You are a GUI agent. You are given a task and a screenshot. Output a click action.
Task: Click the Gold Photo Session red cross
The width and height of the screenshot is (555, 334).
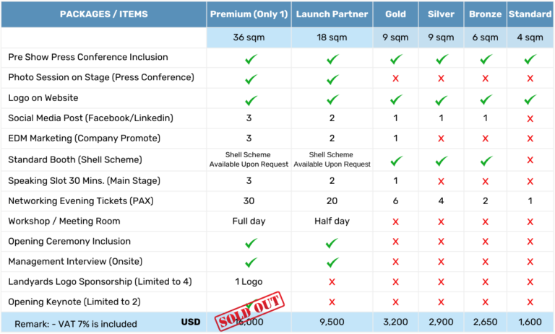point(395,78)
